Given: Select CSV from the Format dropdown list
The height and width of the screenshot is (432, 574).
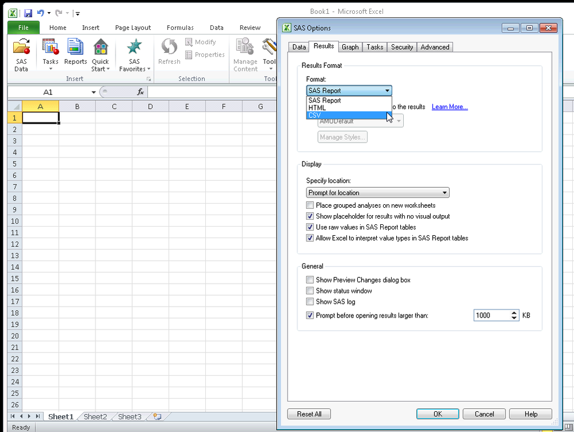Looking at the screenshot, I should click(315, 115).
